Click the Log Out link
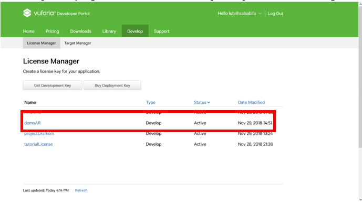The width and height of the screenshot is (362, 204). (x=275, y=13)
